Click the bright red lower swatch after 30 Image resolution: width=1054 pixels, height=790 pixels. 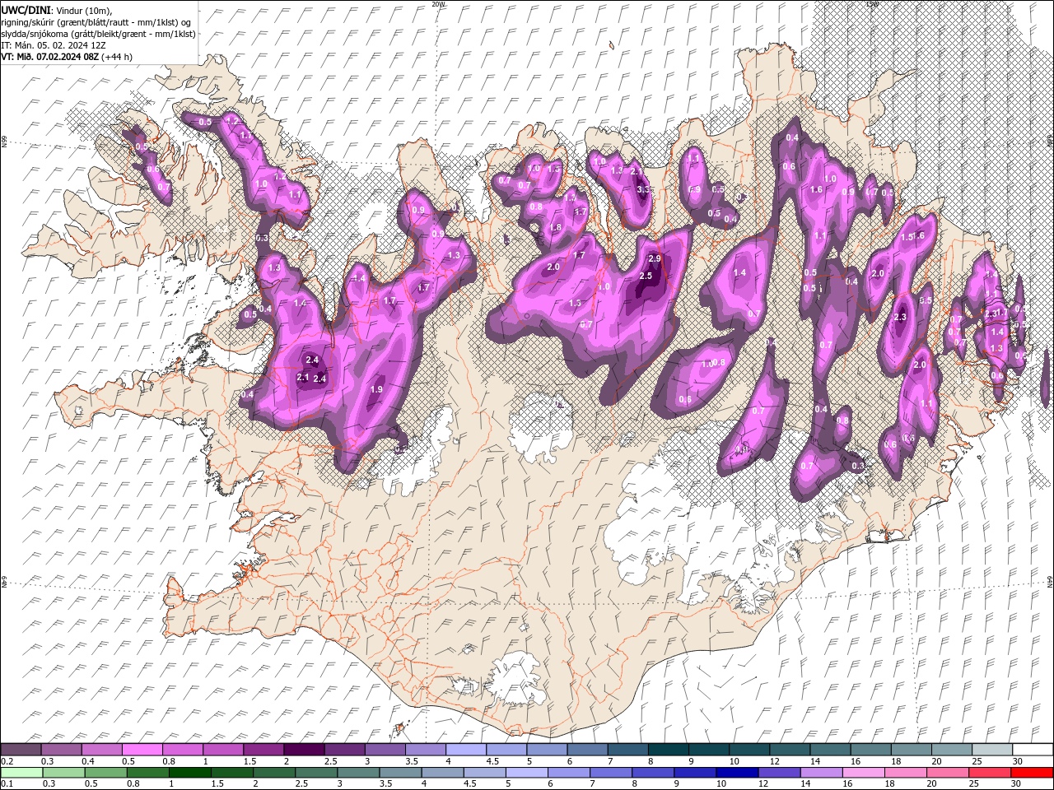point(1031,773)
